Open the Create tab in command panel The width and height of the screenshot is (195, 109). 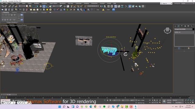175,26
